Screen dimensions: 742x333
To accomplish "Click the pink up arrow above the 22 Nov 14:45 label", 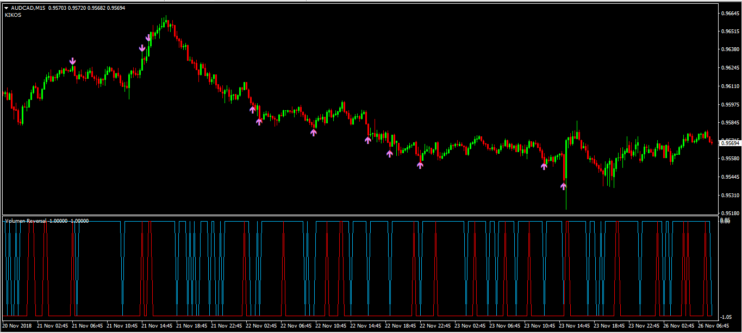I will tap(368, 140).
